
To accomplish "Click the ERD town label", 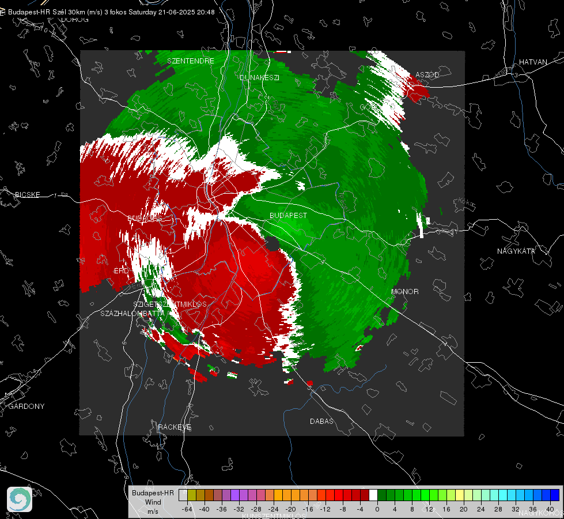I will (x=121, y=271).
